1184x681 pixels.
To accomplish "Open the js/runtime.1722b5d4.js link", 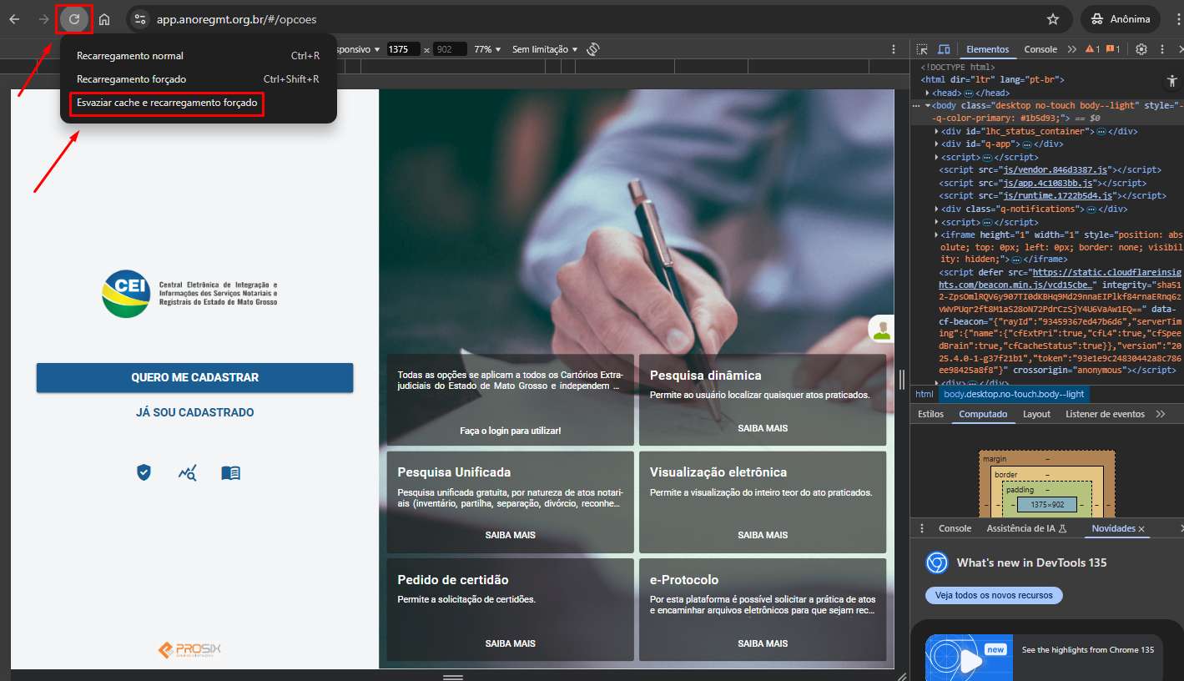I will click(x=1060, y=196).
